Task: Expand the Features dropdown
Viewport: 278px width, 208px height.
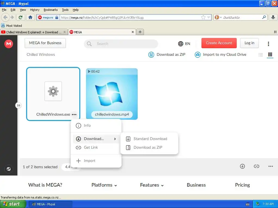Action: click(x=152, y=185)
